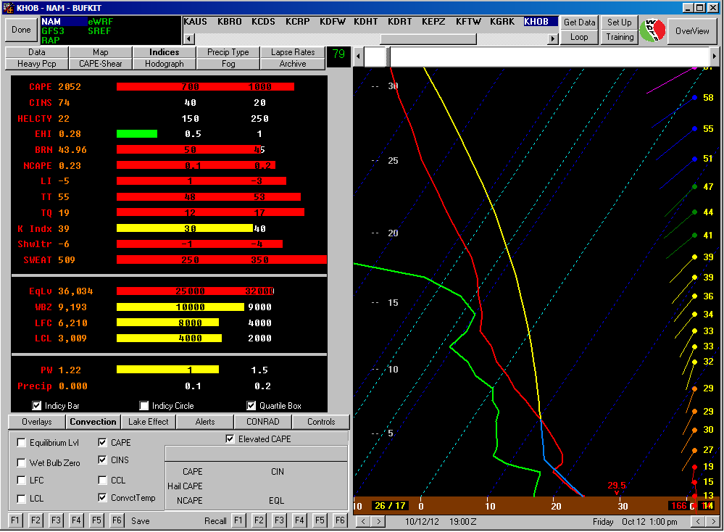The height and width of the screenshot is (532, 724).
Task: Switch to the Map tab
Action: (x=101, y=52)
